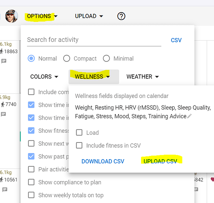Click the user profile avatar photo
This screenshot has width=214, height=203.
click(11, 16)
